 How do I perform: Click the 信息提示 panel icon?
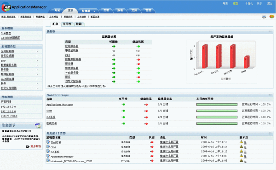click(x=38, y=126)
